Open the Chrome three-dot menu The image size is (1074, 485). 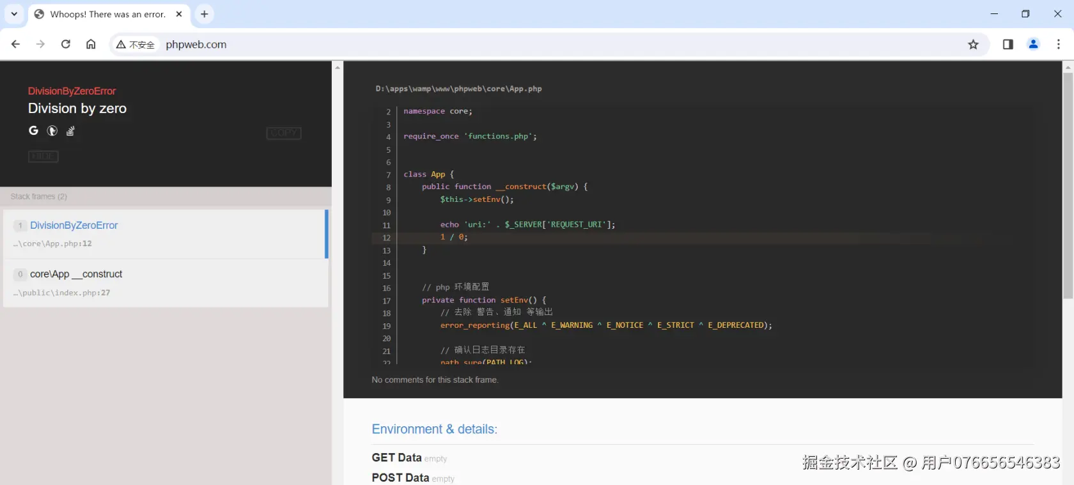pos(1059,44)
